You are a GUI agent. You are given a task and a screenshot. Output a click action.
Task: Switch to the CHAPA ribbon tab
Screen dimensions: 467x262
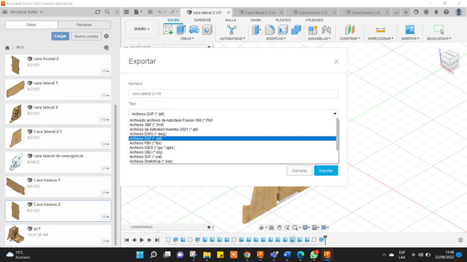(x=256, y=20)
